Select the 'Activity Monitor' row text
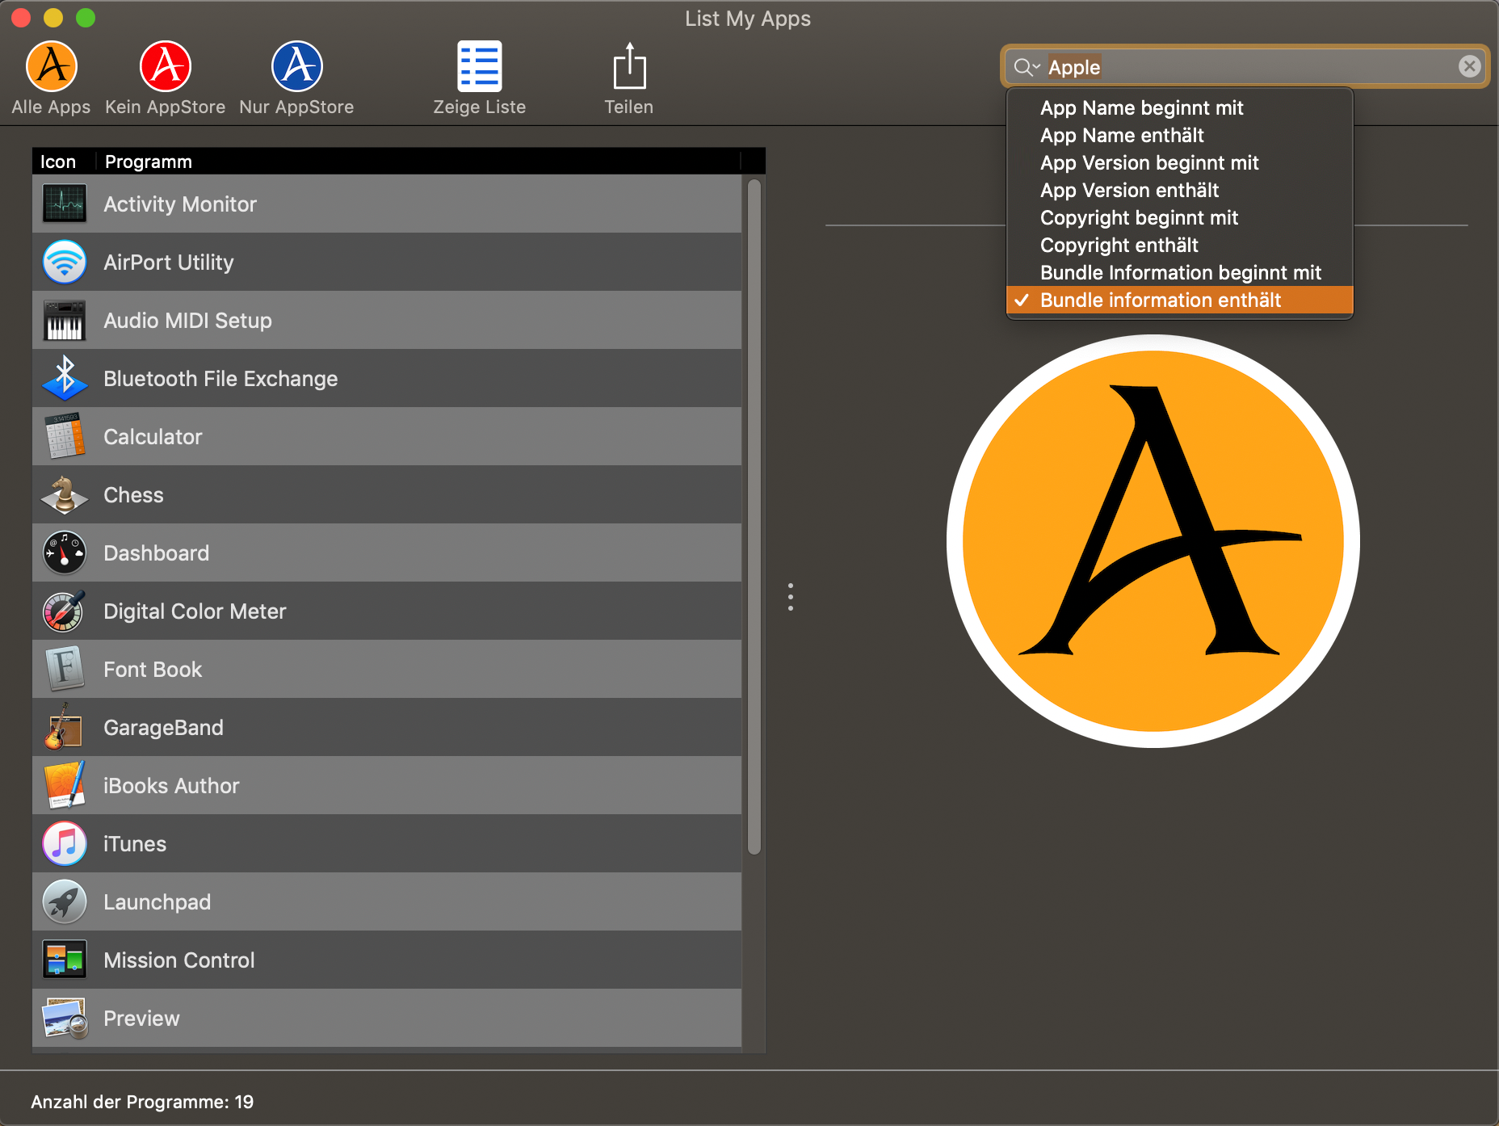Screen dimensions: 1499x1126 pyautogui.click(x=180, y=204)
